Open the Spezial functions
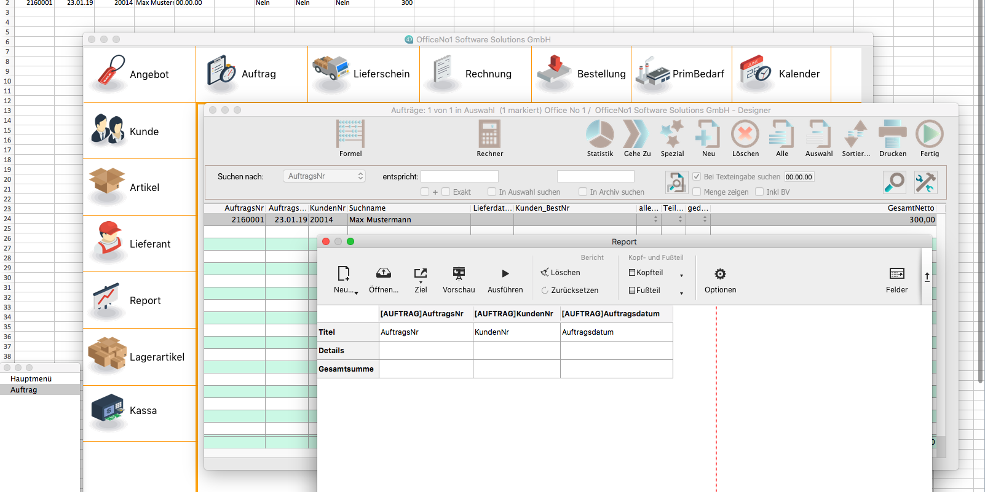 (x=672, y=138)
